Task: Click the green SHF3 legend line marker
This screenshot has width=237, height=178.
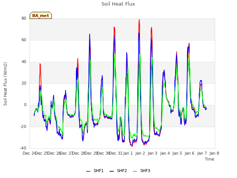Action: (x=135, y=171)
